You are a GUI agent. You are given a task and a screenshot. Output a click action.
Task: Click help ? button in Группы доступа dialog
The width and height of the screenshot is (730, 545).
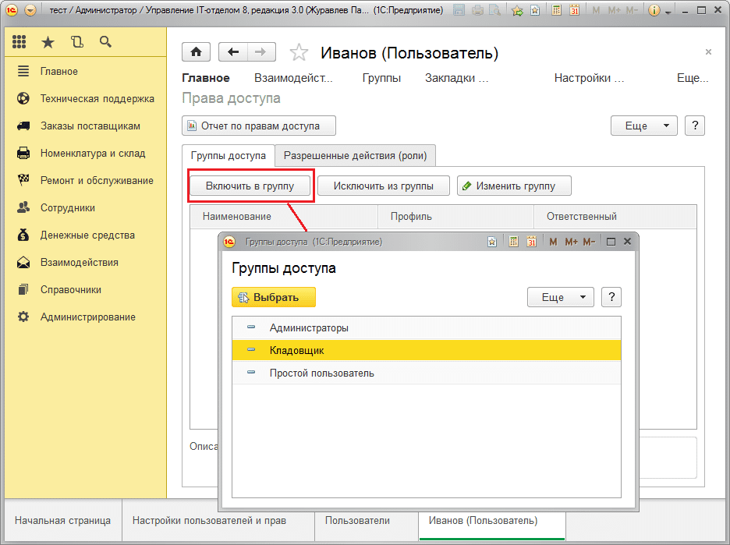(611, 297)
